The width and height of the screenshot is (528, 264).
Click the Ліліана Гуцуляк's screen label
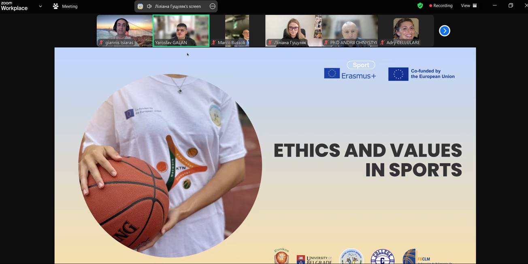pos(178,6)
